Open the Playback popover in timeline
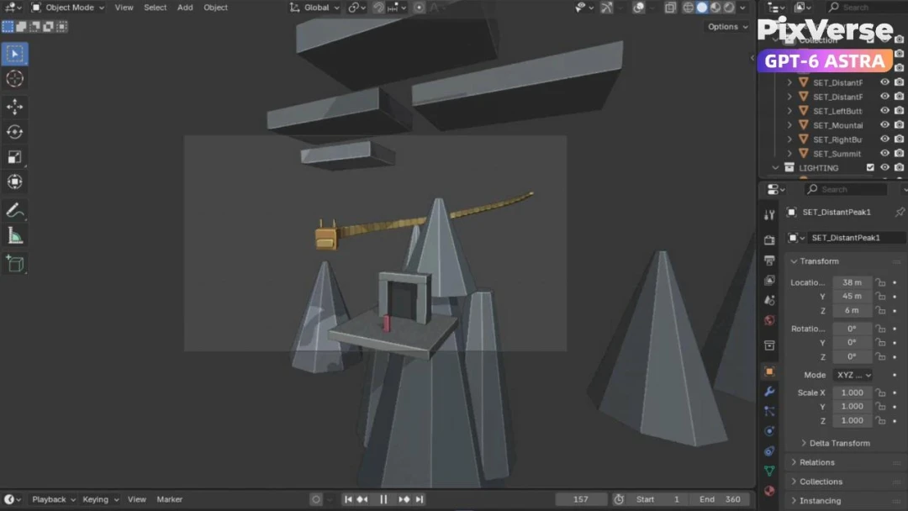 pos(53,499)
